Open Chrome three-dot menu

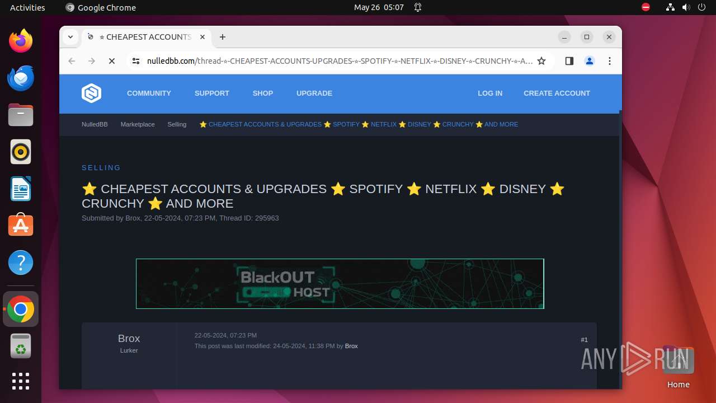point(610,61)
